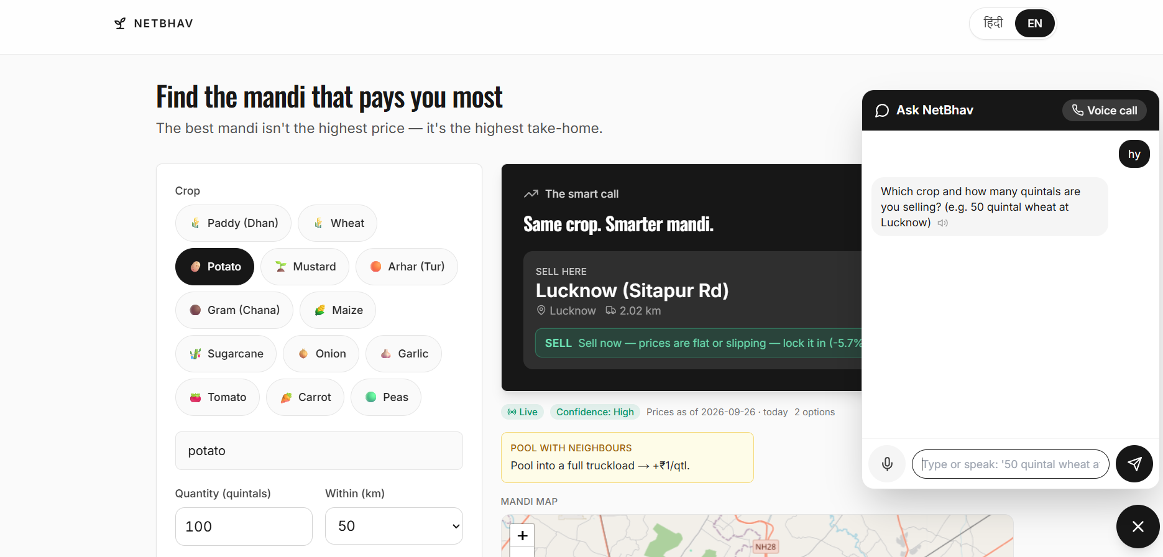The width and height of the screenshot is (1163, 557).
Task: Close the Ask NetBhav chat widget
Action: coord(1138,527)
